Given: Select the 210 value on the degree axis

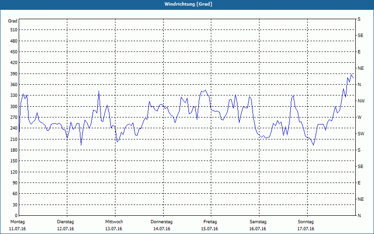Looking at the screenshot, I should (x=14, y=139).
